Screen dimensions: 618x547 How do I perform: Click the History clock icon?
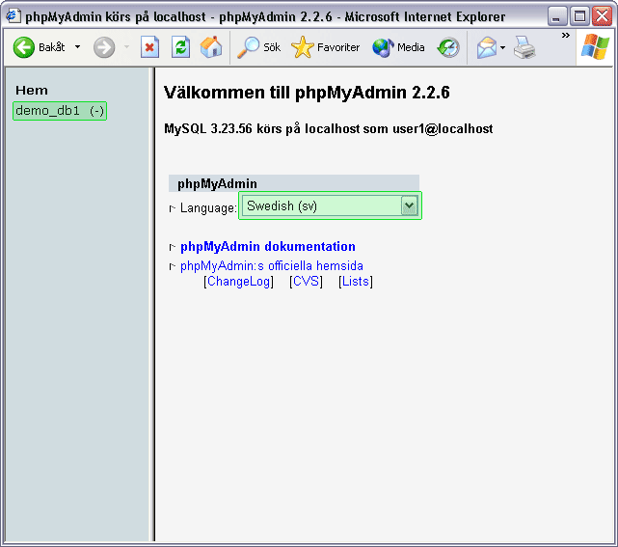tap(448, 47)
